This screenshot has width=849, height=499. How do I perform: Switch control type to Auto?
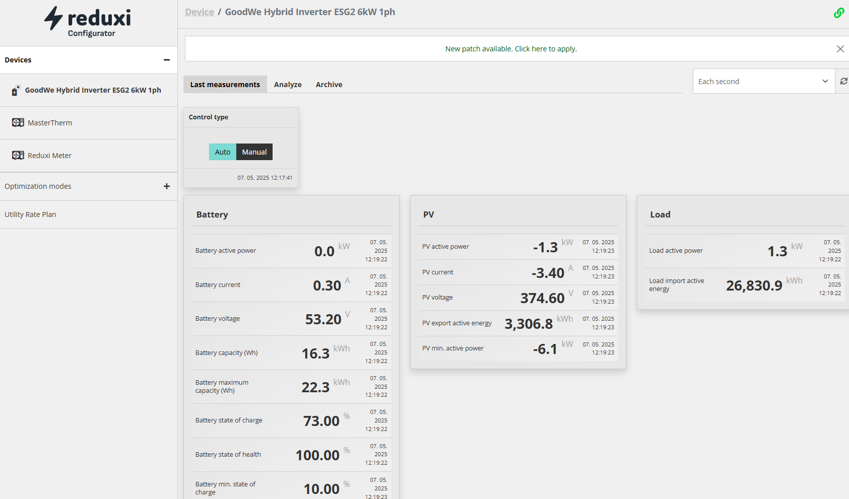[x=223, y=152]
